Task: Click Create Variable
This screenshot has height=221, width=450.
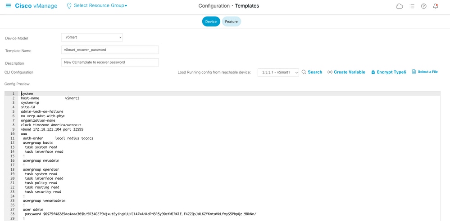Action: click(350, 72)
